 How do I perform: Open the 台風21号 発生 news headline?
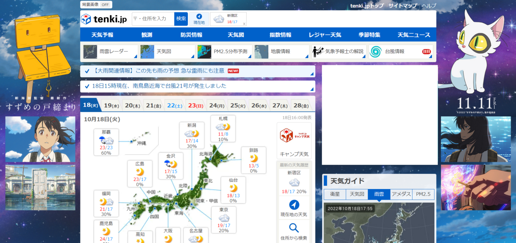[x=159, y=86]
